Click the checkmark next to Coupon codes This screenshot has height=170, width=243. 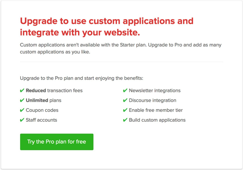tap(22, 110)
